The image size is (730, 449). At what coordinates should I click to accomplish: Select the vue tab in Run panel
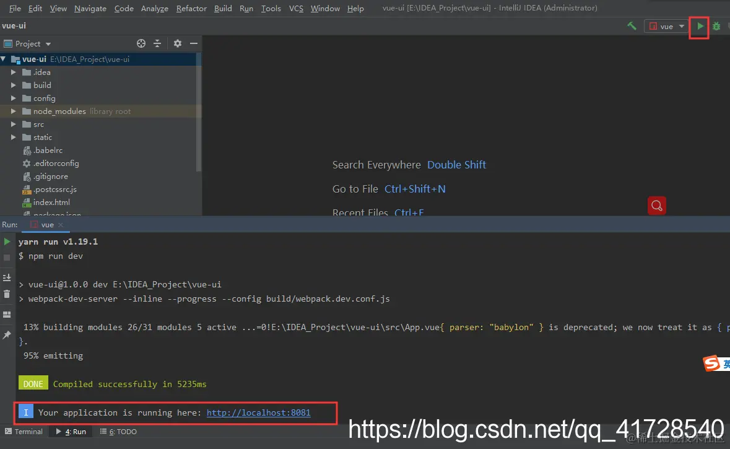click(45, 224)
